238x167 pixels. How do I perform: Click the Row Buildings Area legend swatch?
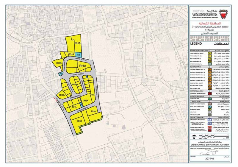pos(210,88)
